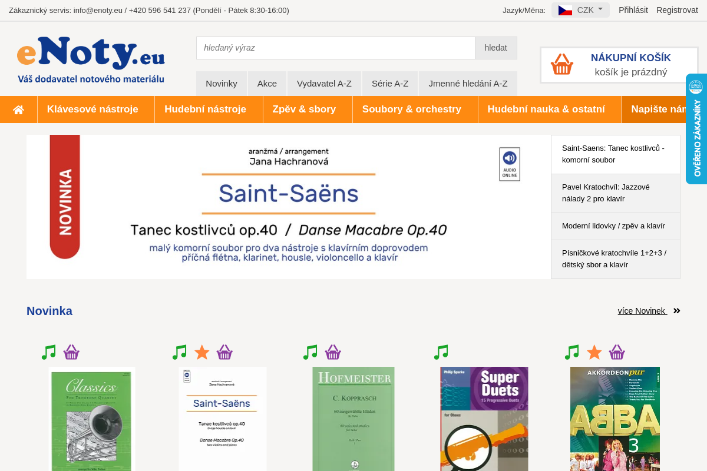Screen dimensions: 707x471
Task: Open the Akkordeon pur ABBA cover thumbnail
Action: pyautogui.click(x=615, y=419)
